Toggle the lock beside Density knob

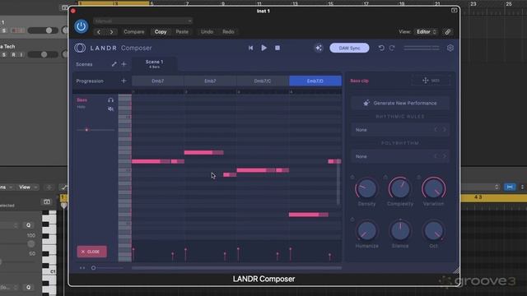(x=352, y=177)
